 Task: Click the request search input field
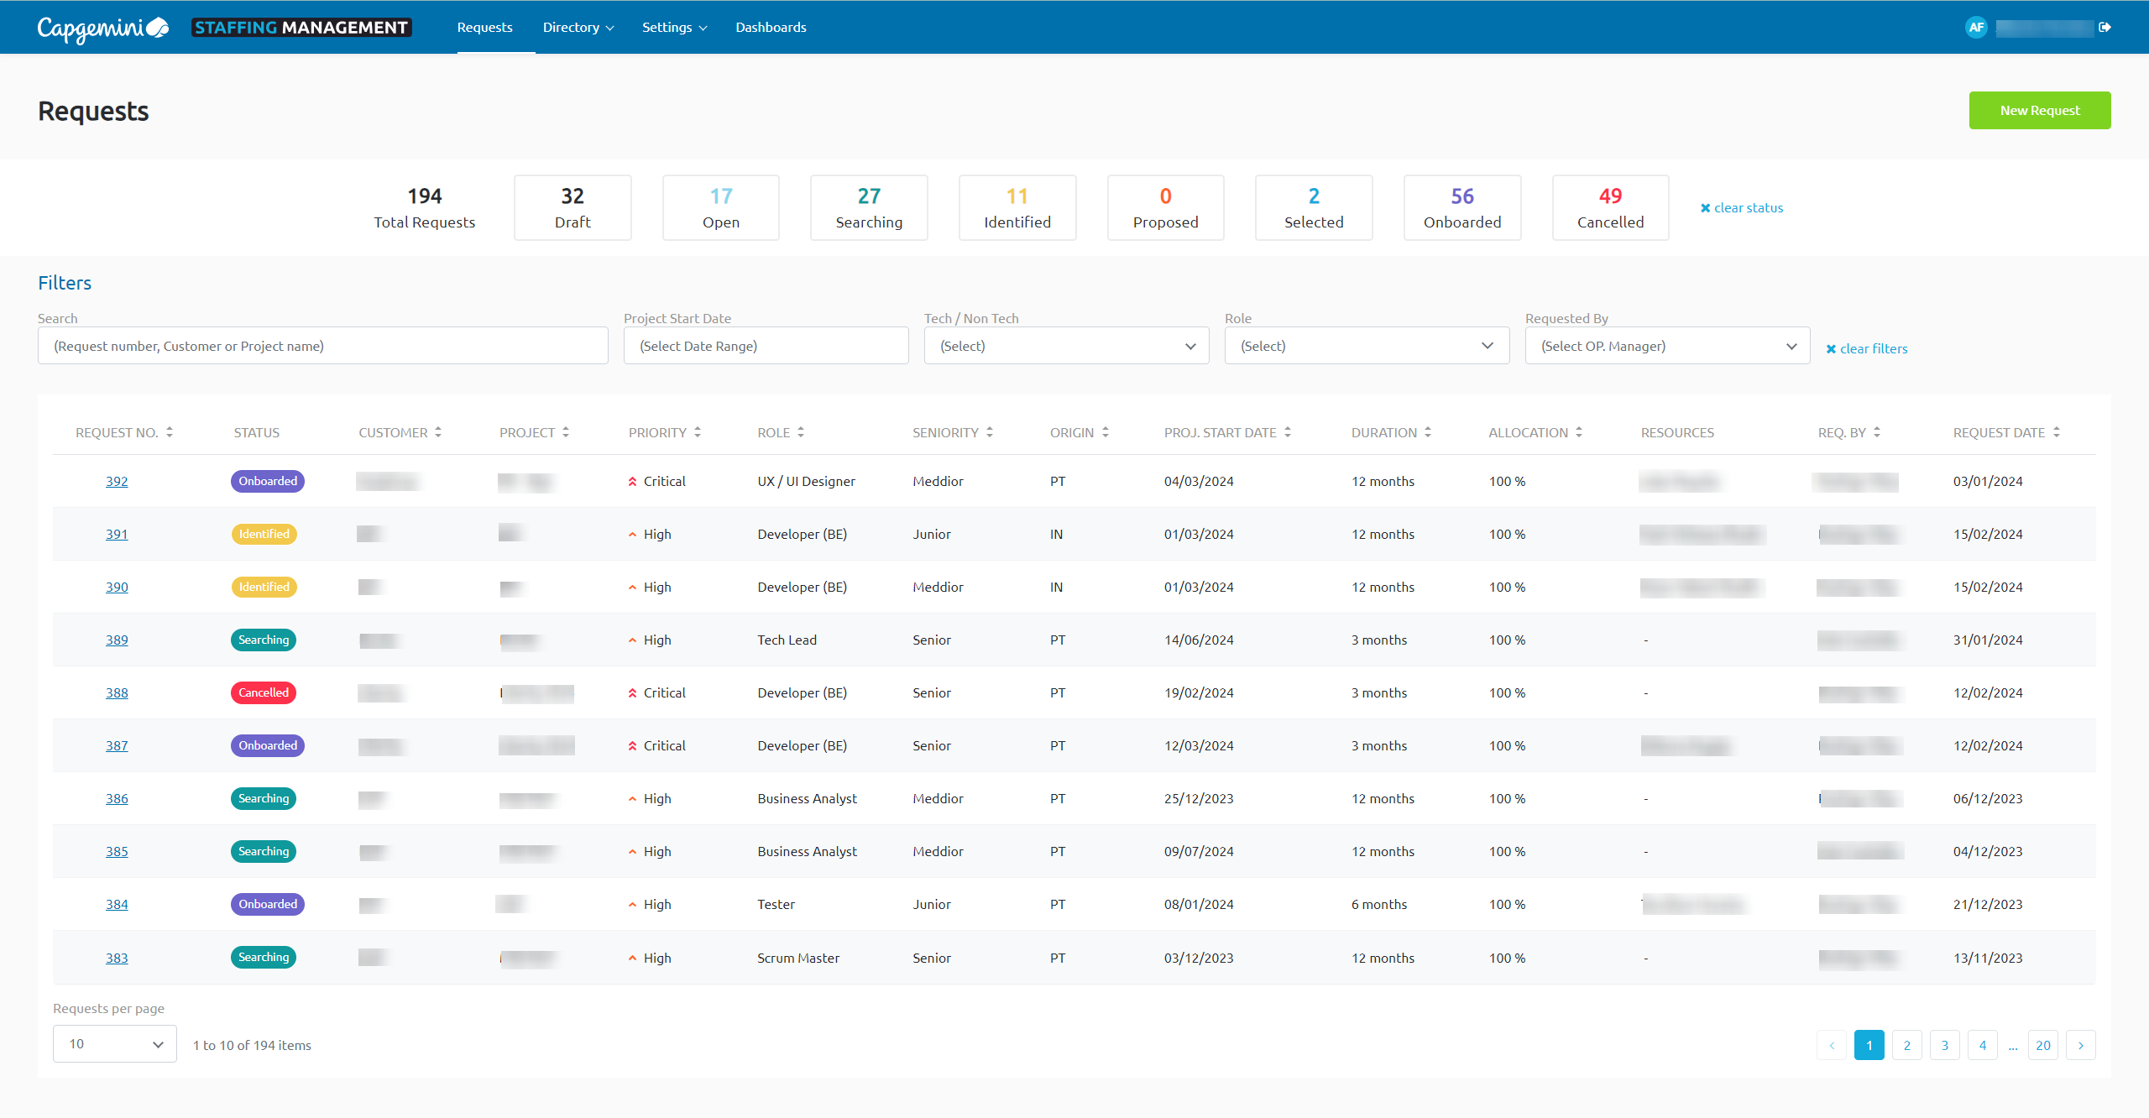(x=322, y=346)
